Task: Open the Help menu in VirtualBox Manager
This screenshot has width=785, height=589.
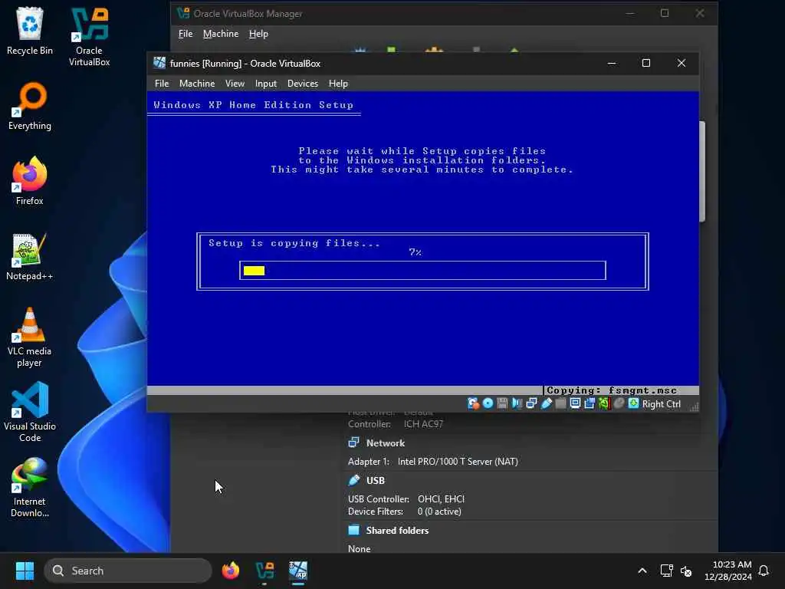Action: (259, 34)
